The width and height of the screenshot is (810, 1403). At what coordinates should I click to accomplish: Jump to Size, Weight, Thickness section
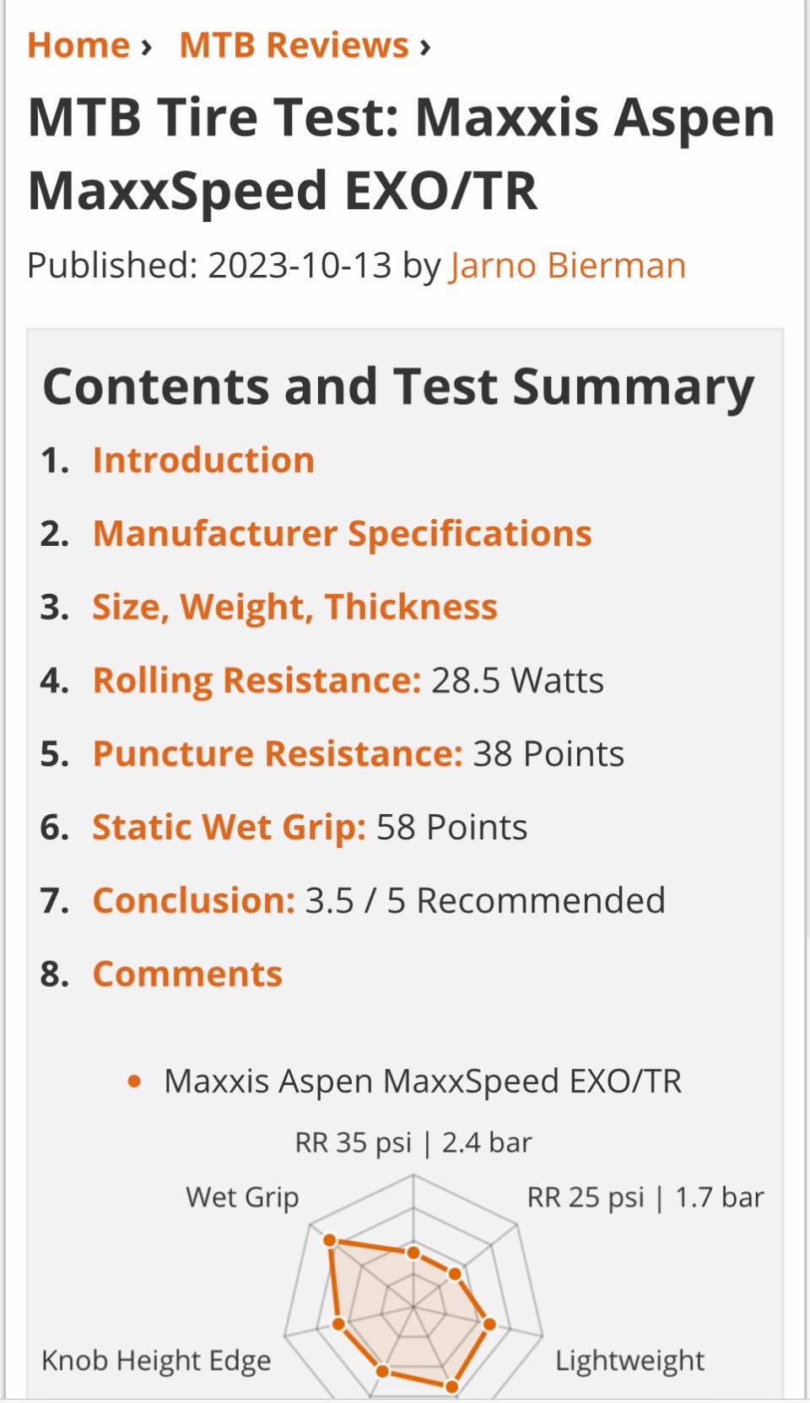[x=294, y=607]
